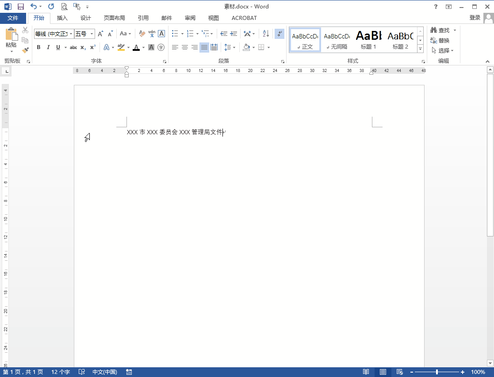Image resolution: width=494 pixels, height=377 pixels.
Task: Switch to the 插入 ribbon tab
Action: [x=62, y=18]
